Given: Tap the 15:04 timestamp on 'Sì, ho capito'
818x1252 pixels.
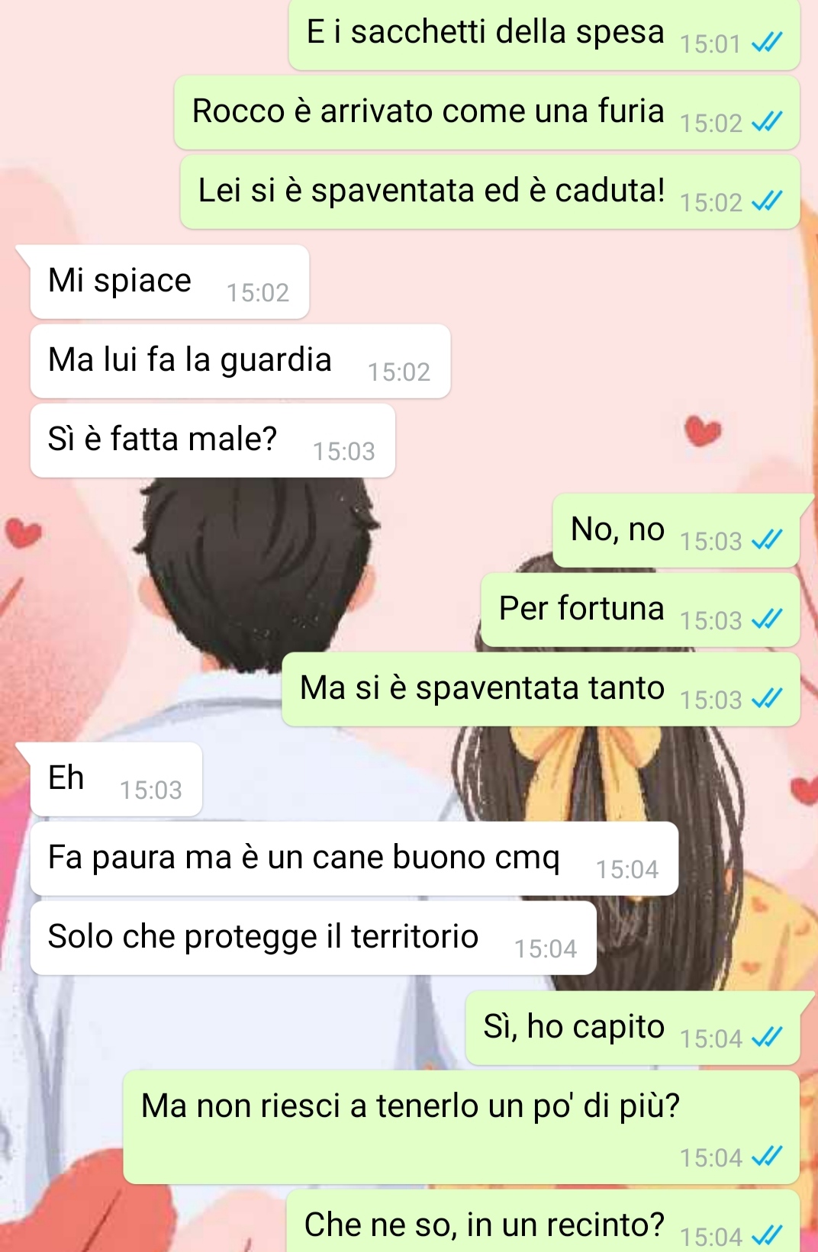Looking at the screenshot, I should tap(711, 1038).
